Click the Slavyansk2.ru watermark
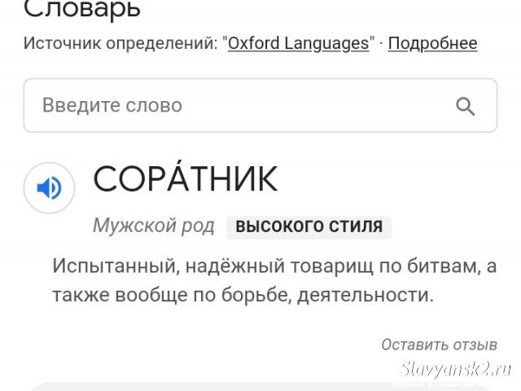Screen dimensions: 521x391 pos(455,369)
